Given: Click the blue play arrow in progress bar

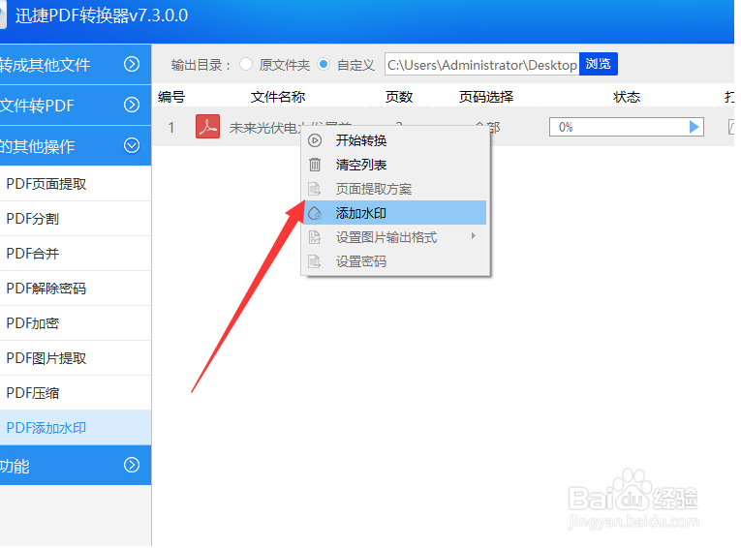Looking at the screenshot, I should point(694,127).
